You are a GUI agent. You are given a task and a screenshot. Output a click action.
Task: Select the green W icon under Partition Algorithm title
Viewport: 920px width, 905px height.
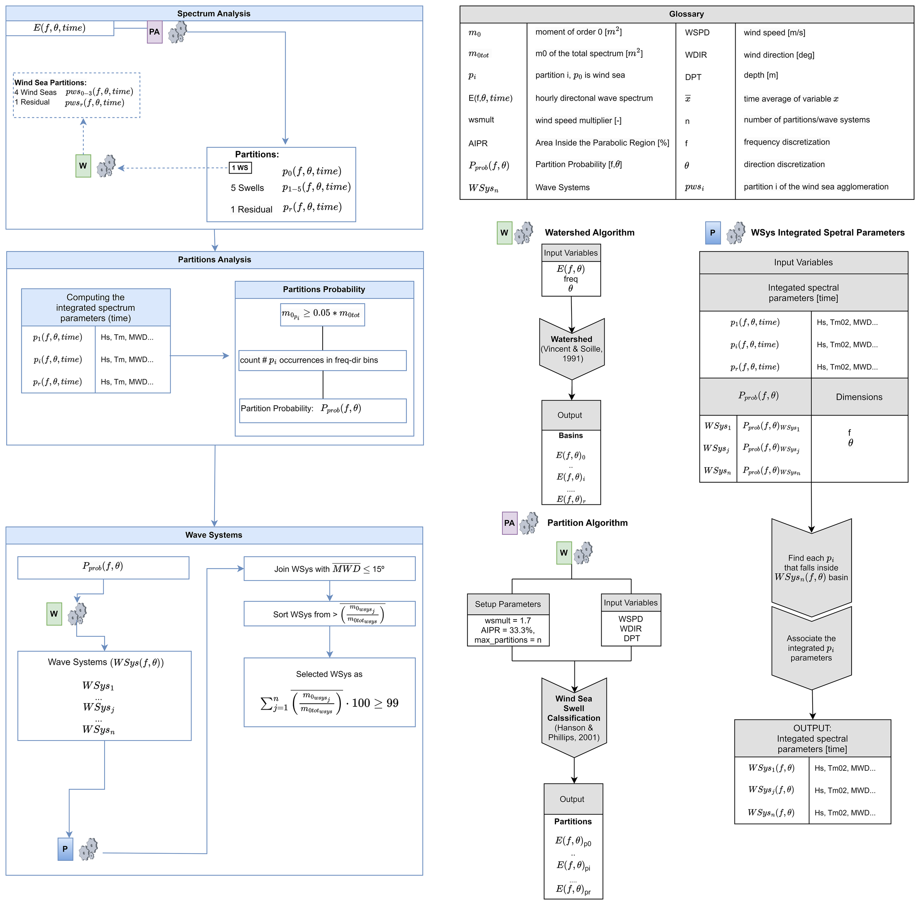click(564, 553)
